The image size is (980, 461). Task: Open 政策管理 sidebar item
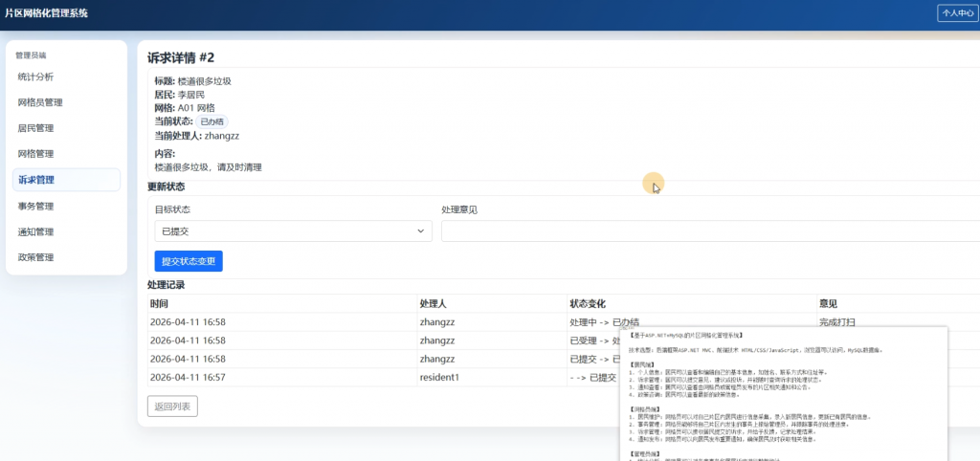click(66, 257)
